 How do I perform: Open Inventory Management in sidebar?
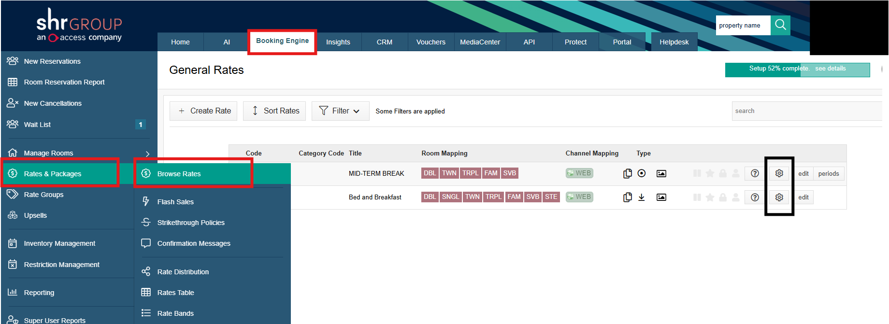[x=59, y=243]
